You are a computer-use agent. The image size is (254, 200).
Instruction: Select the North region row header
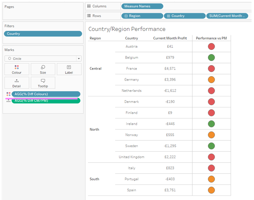coord(94,129)
